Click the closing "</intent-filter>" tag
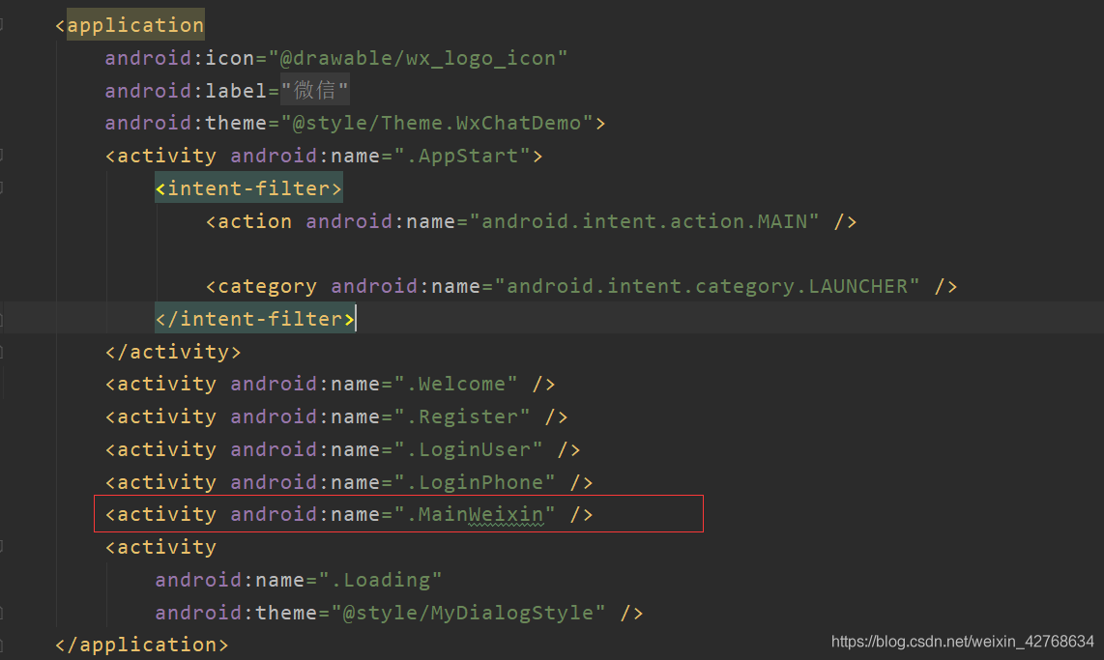Viewport: 1104px width, 660px height. pyautogui.click(x=255, y=319)
